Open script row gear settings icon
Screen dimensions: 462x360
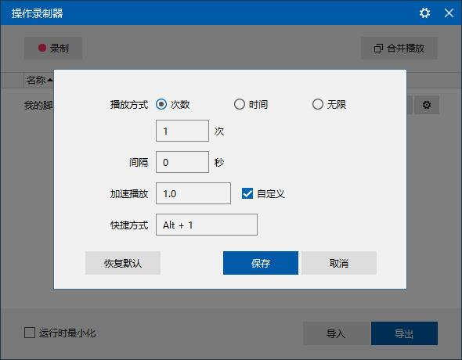pos(427,105)
